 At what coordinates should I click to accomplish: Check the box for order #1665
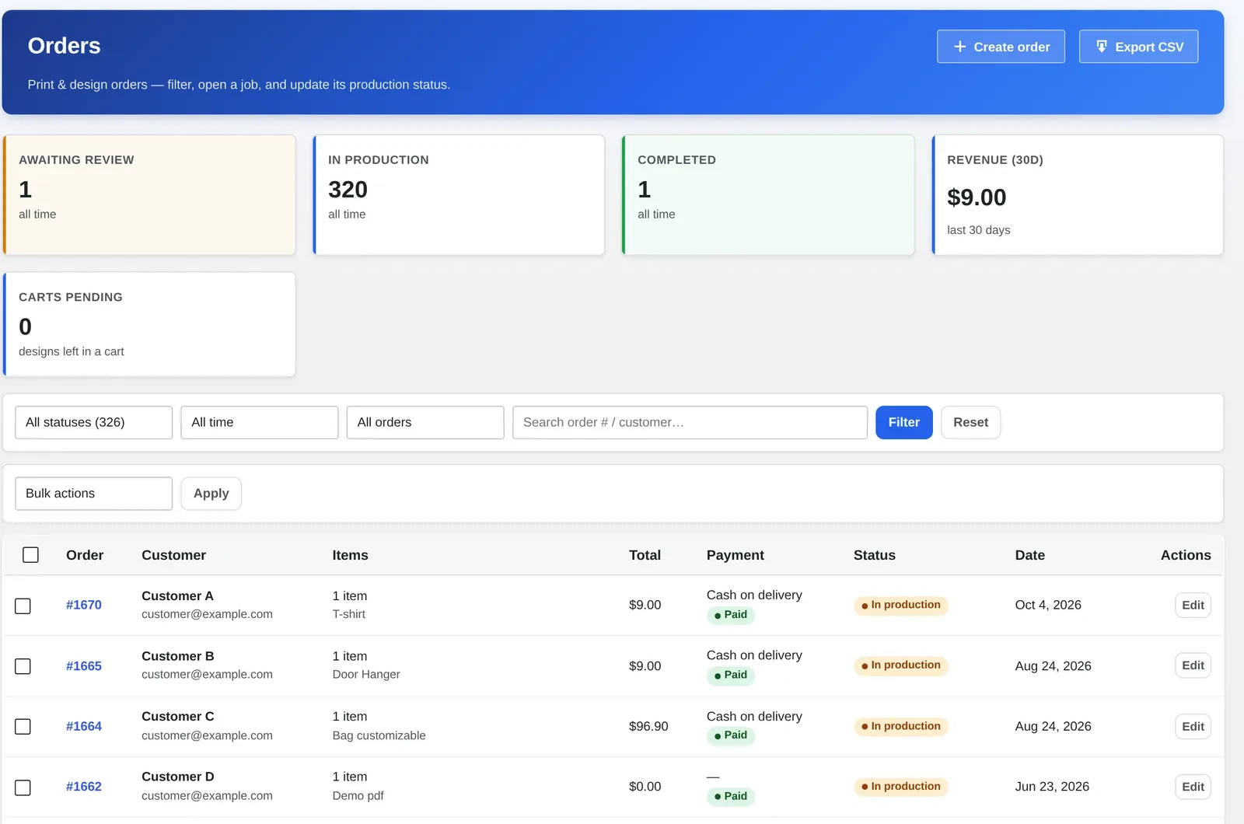pos(23,666)
